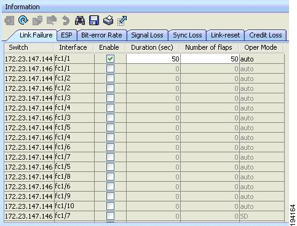This screenshot has width=297, height=226.
Task: Click fc1/7 interface for switch 172.23.147.144
Action: point(74,157)
